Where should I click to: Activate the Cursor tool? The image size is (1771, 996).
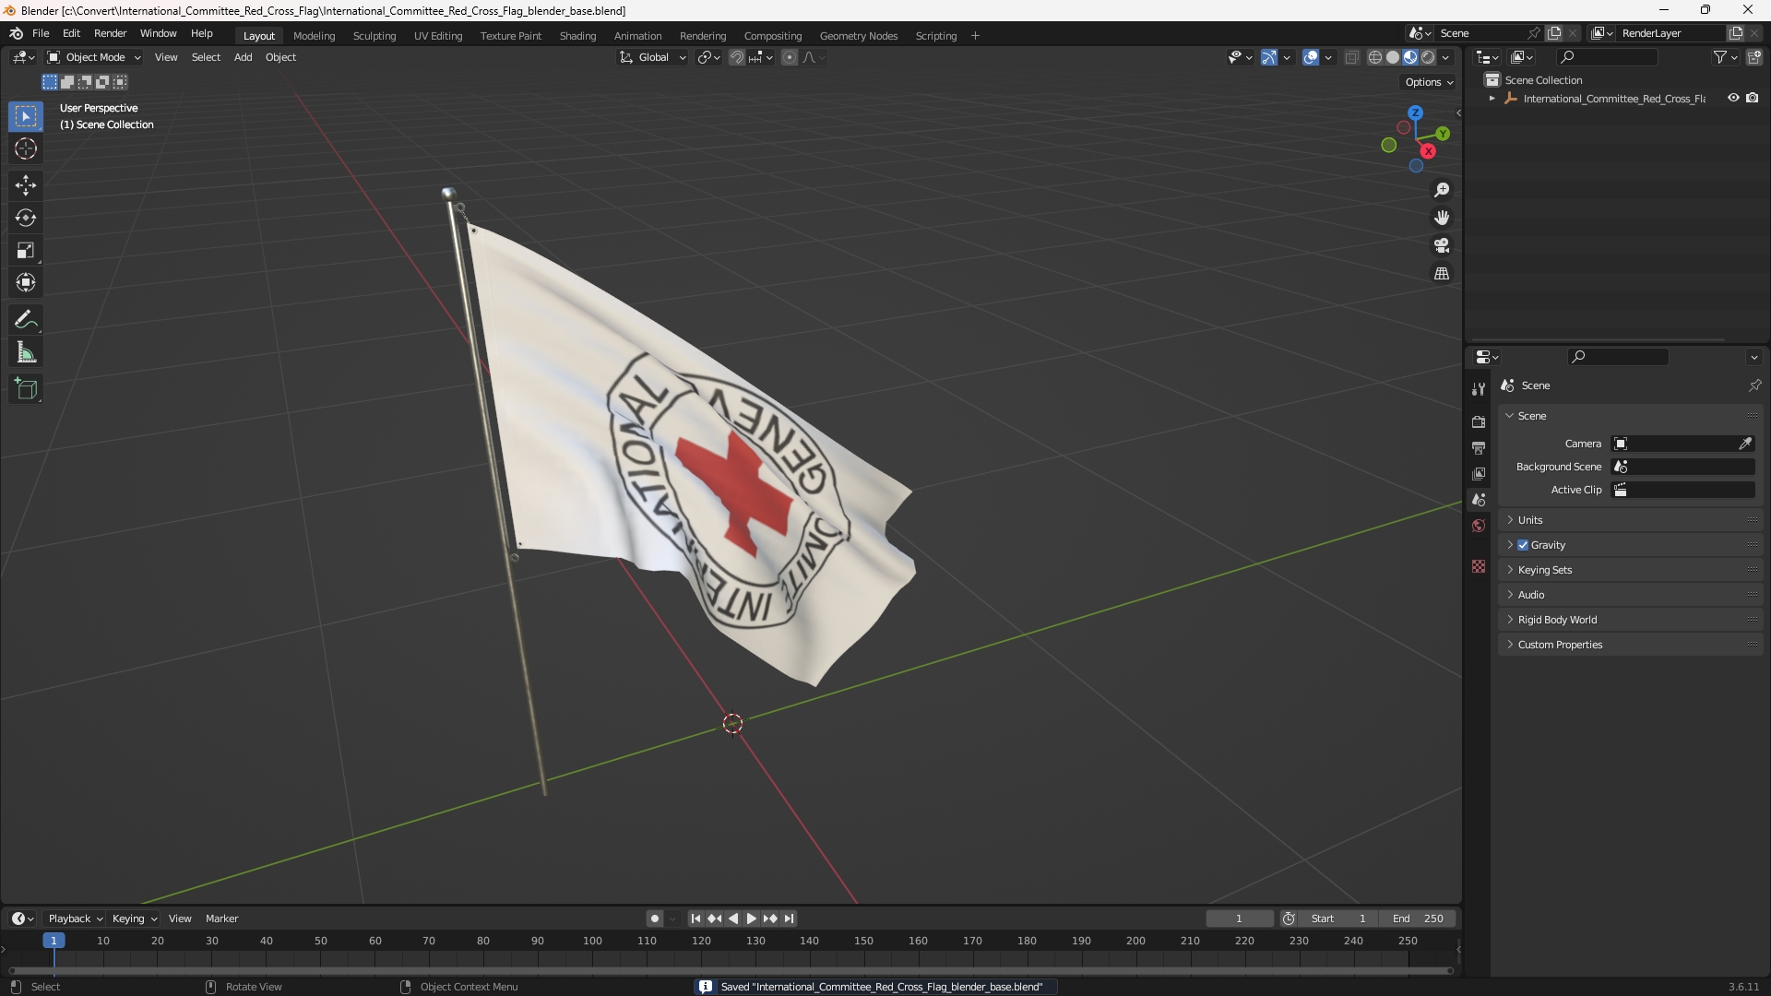[26, 148]
